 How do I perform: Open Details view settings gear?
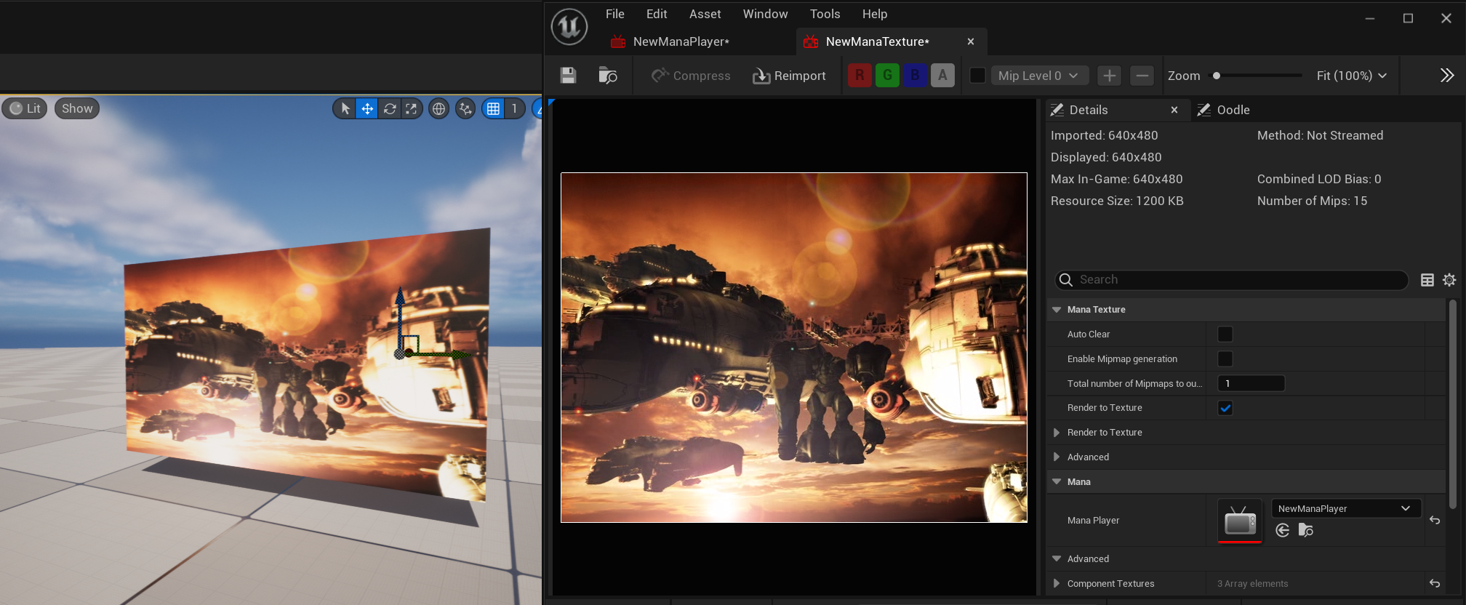[x=1449, y=280]
